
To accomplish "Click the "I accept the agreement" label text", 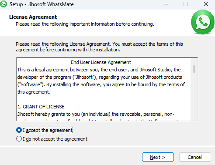I will [48, 130].
